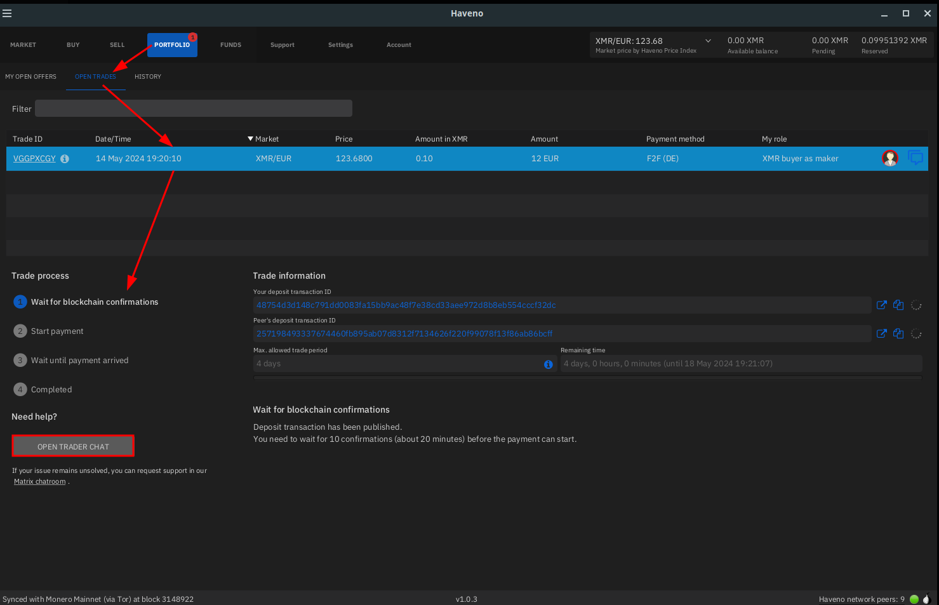Click the green network status indicator
The height and width of the screenshot is (605, 939).
coord(914,599)
